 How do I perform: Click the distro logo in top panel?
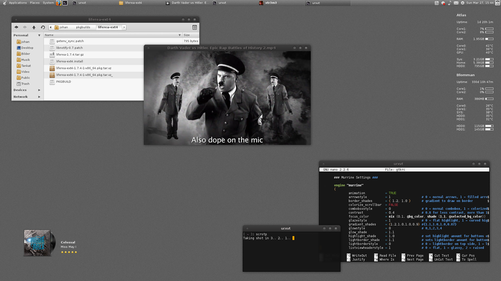(x=4, y=3)
